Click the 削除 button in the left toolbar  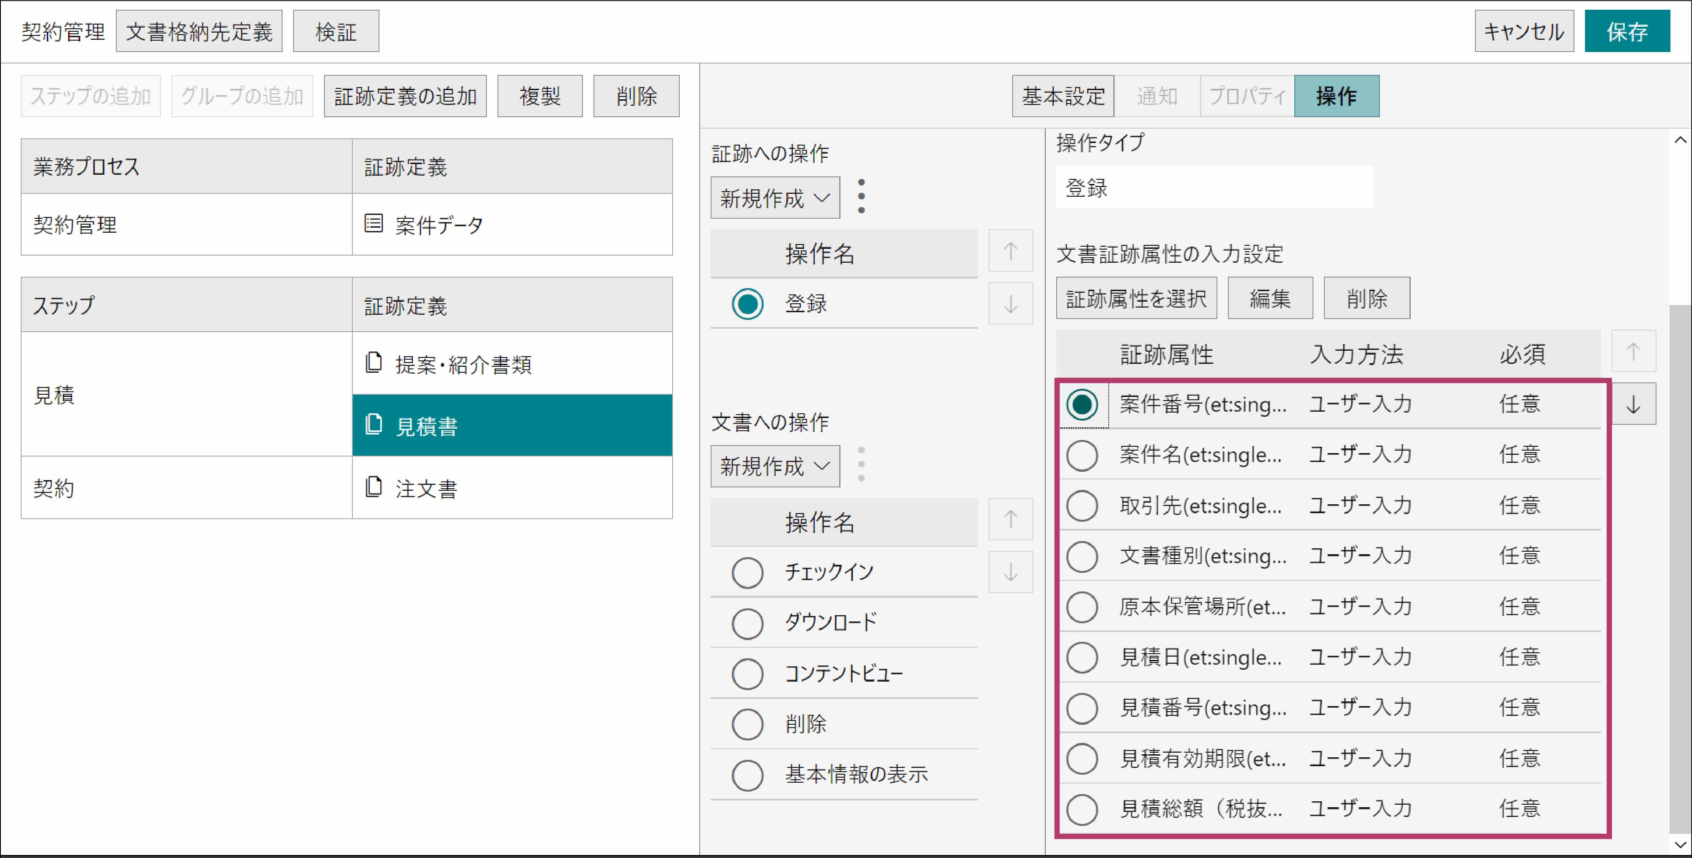[x=637, y=96]
